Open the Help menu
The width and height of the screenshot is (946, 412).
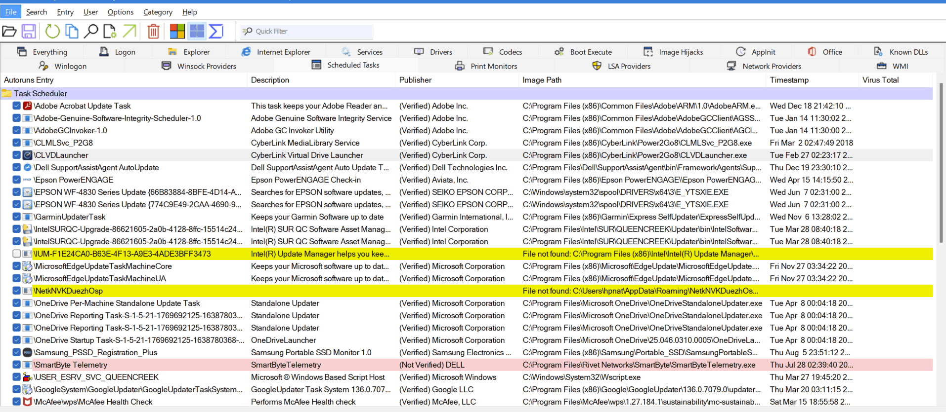[x=190, y=12]
